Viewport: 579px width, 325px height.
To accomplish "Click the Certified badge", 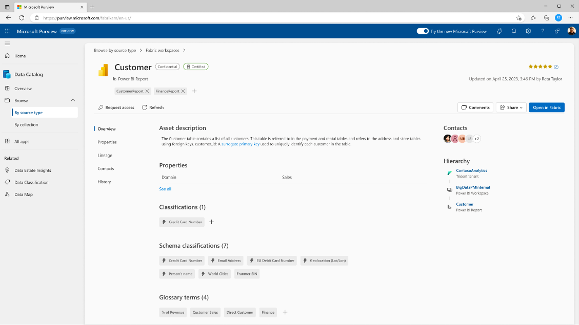I will (196, 67).
